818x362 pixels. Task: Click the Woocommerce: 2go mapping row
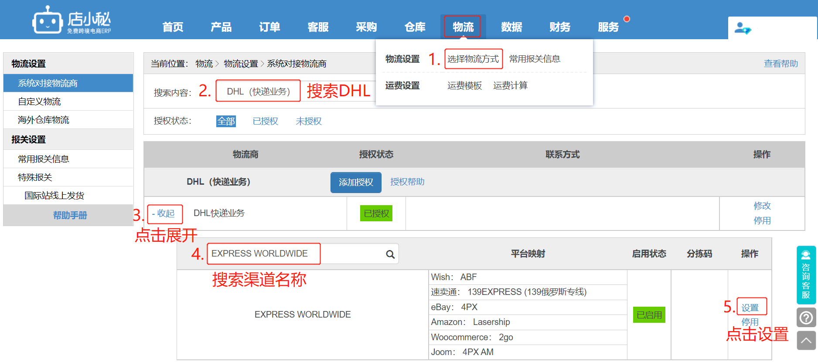[x=528, y=337]
